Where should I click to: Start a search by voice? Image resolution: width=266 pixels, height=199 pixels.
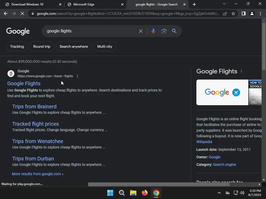pos(153,31)
